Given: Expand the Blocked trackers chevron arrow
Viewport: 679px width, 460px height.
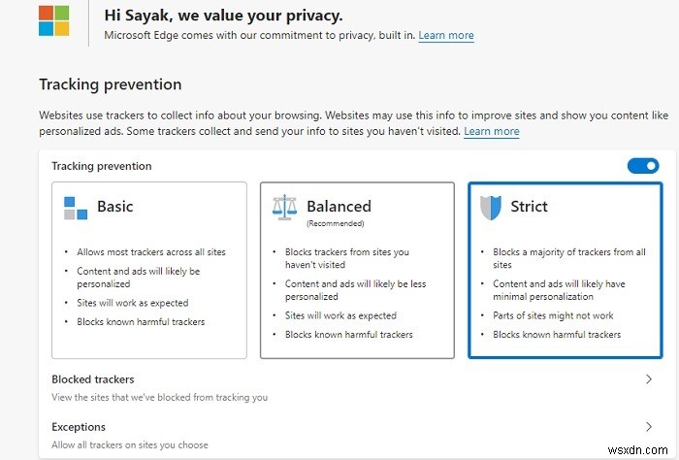Looking at the screenshot, I should tap(649, 379).
